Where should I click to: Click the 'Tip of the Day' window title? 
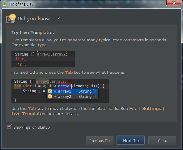point(21,4)
